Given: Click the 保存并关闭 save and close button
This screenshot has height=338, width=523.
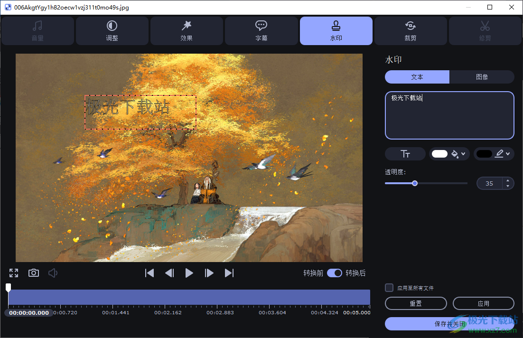Looking at the screenshot, I should (x=449, y=324).
